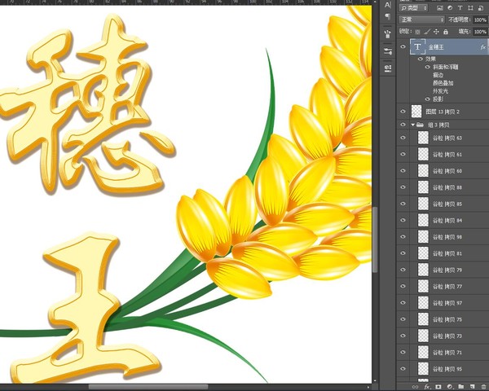Select layer 谷粒 拷贝 84
Viewport: 489px width, 391px height.
point(443,221)
